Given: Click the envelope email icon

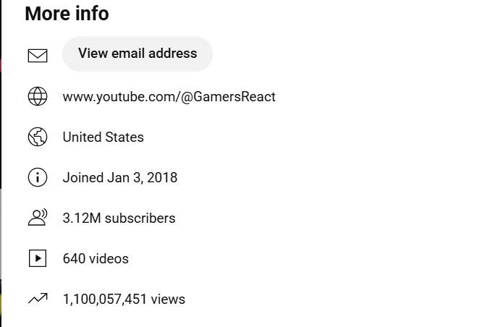Looking at the screenshot, I should (x=38, y=55).
